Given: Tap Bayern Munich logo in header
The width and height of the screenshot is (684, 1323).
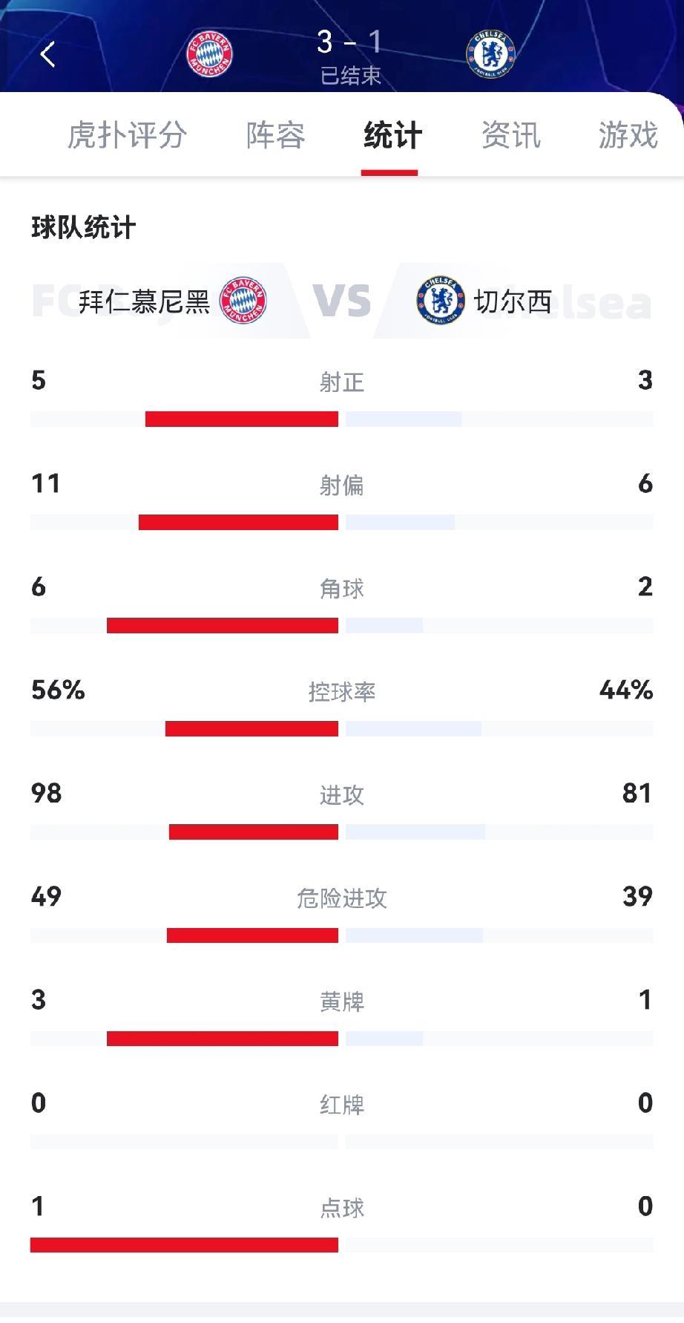Looking at the screenshot, I should pyautogui.click(x=209, y=54).
